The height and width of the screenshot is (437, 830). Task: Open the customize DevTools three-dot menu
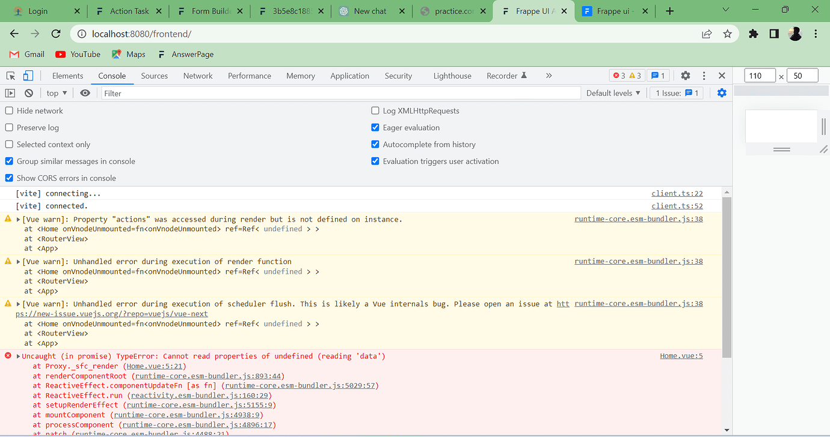point(704,76)
